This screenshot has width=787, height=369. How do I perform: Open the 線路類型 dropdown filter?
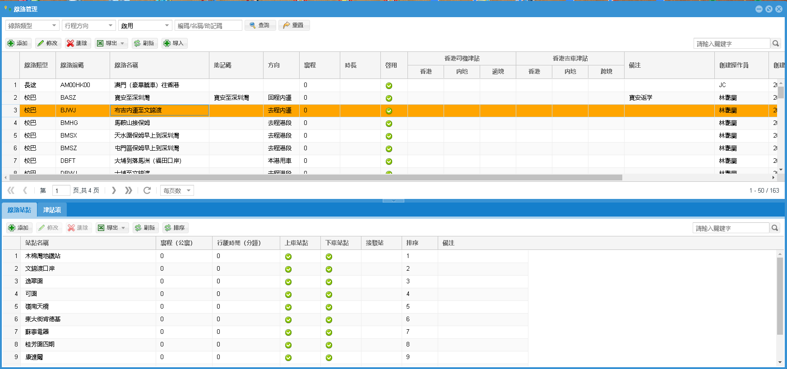pyautogui.click(x=32, y=26)
